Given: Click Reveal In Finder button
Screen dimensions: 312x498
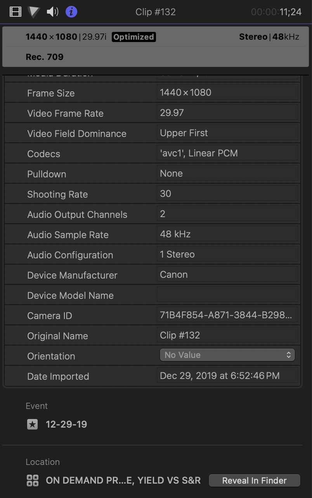Looking at the screenshot, I should (254, 480).
